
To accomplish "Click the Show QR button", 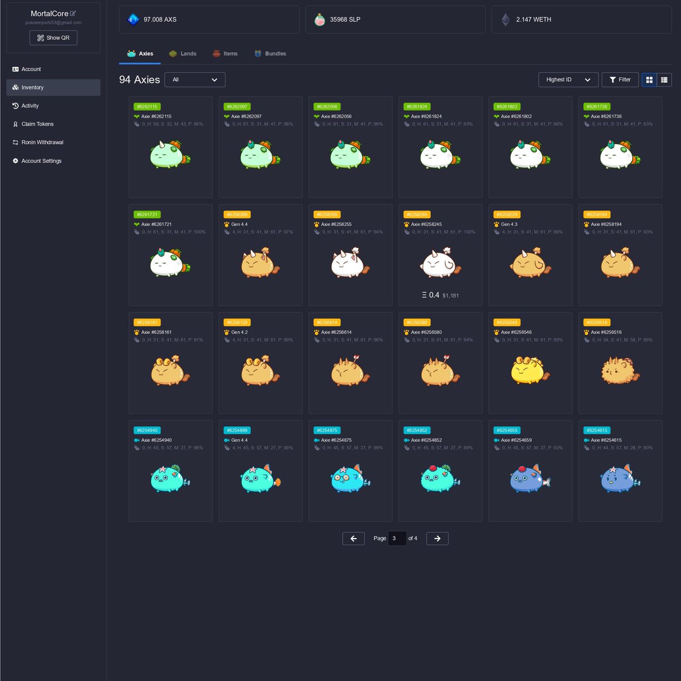I will [x=53, y=38].
